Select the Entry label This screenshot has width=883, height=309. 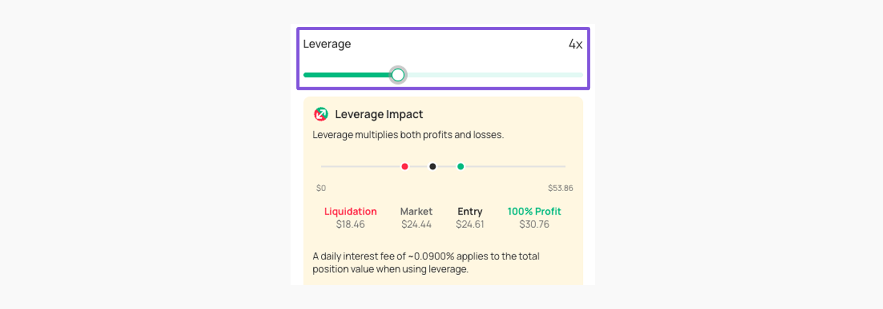pos(470,211)
